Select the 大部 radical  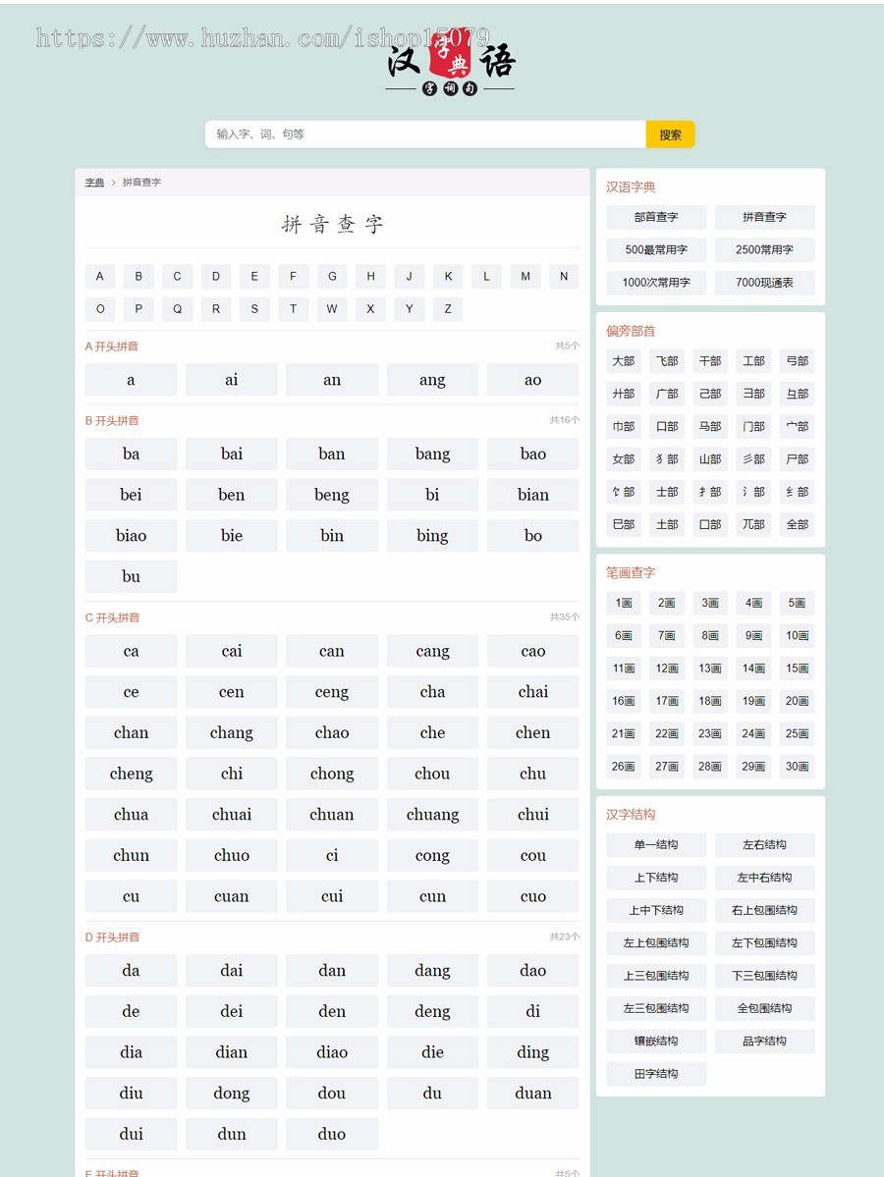624,361
